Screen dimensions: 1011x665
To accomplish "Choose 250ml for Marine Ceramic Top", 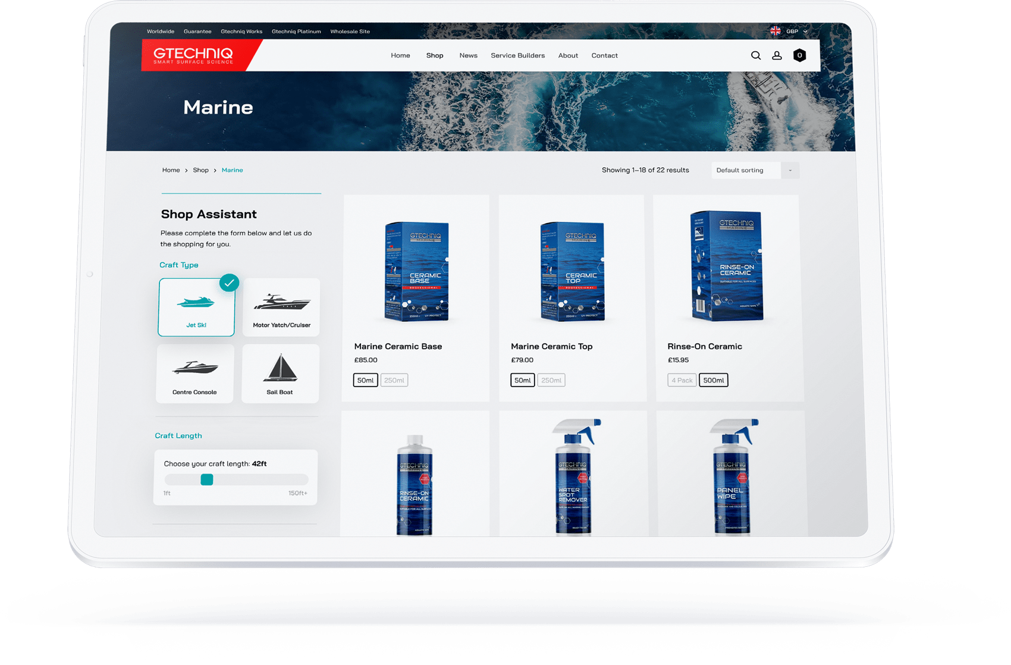I will [x=551, y=380].
